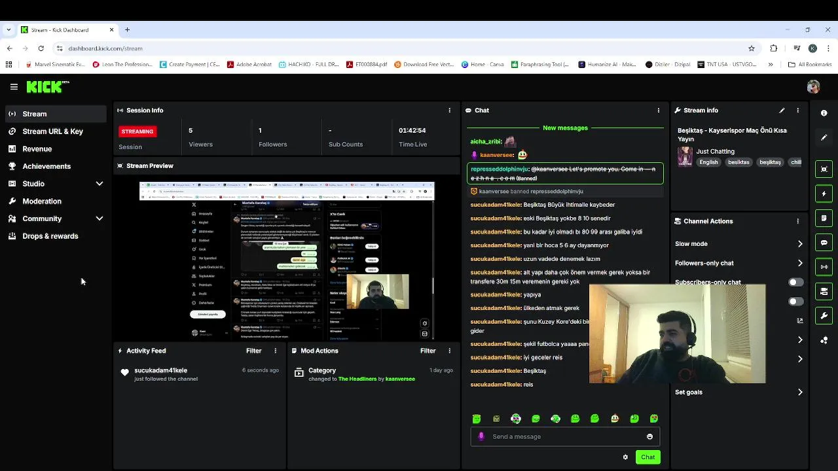Insert the grey square emote from quick row
This screenshot has height=471, width=838.
496,419
